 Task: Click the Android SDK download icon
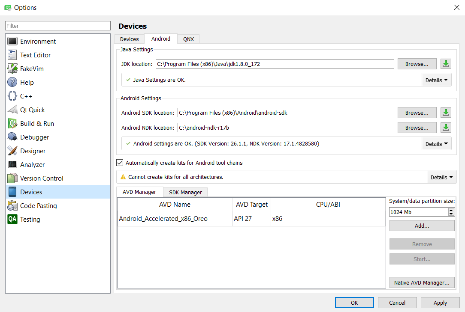[x=446, y=113]
